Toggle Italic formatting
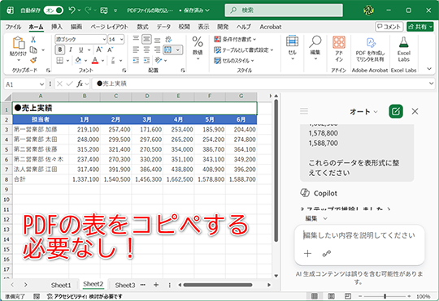Viewport: 439px width, 301px height. 70,49
